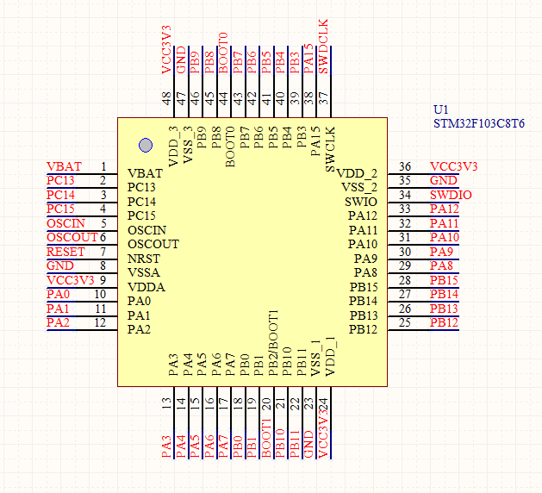Click pin number 12 beside PA2
Viewport: 542px width, 493px height.
(100, 322)
